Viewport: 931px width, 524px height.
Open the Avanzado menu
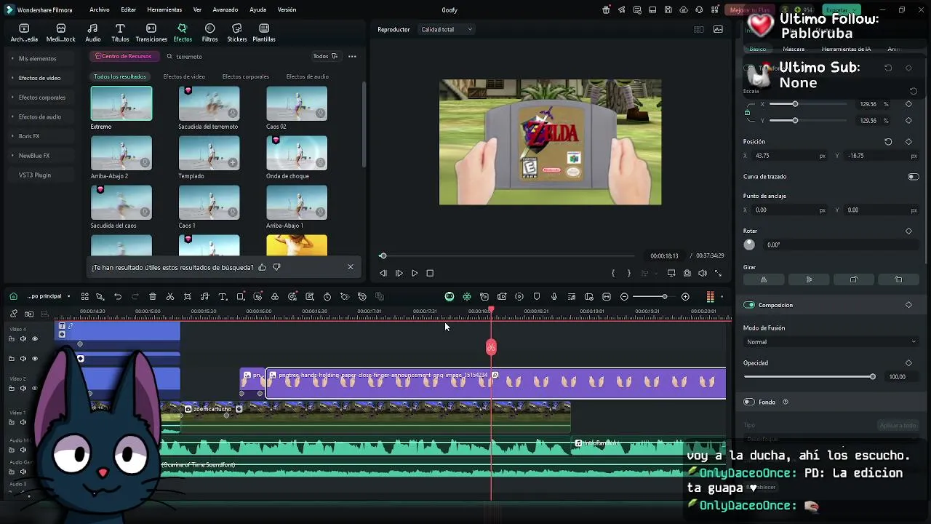coord(225,9)
